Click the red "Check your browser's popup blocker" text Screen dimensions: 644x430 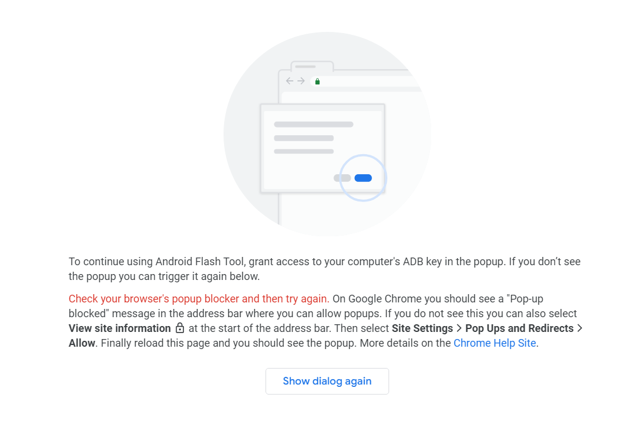(x=198, y=299)
